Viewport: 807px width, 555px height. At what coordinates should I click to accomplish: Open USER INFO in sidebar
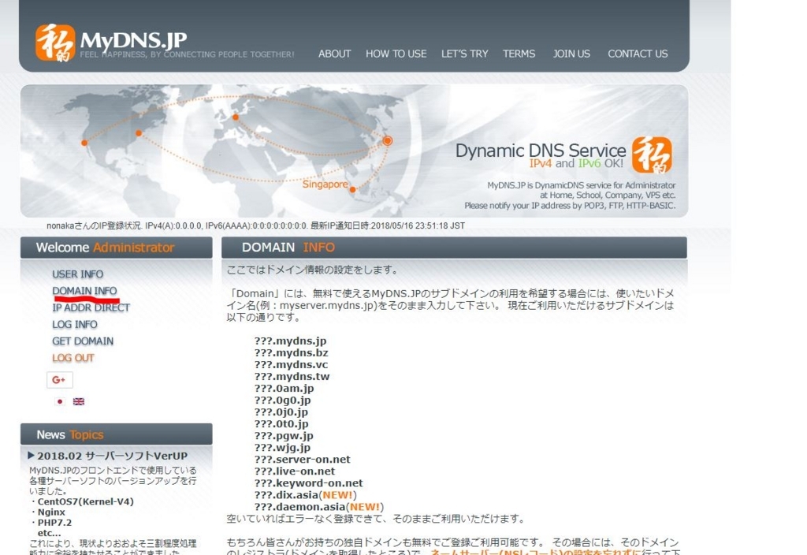[78, 274]
